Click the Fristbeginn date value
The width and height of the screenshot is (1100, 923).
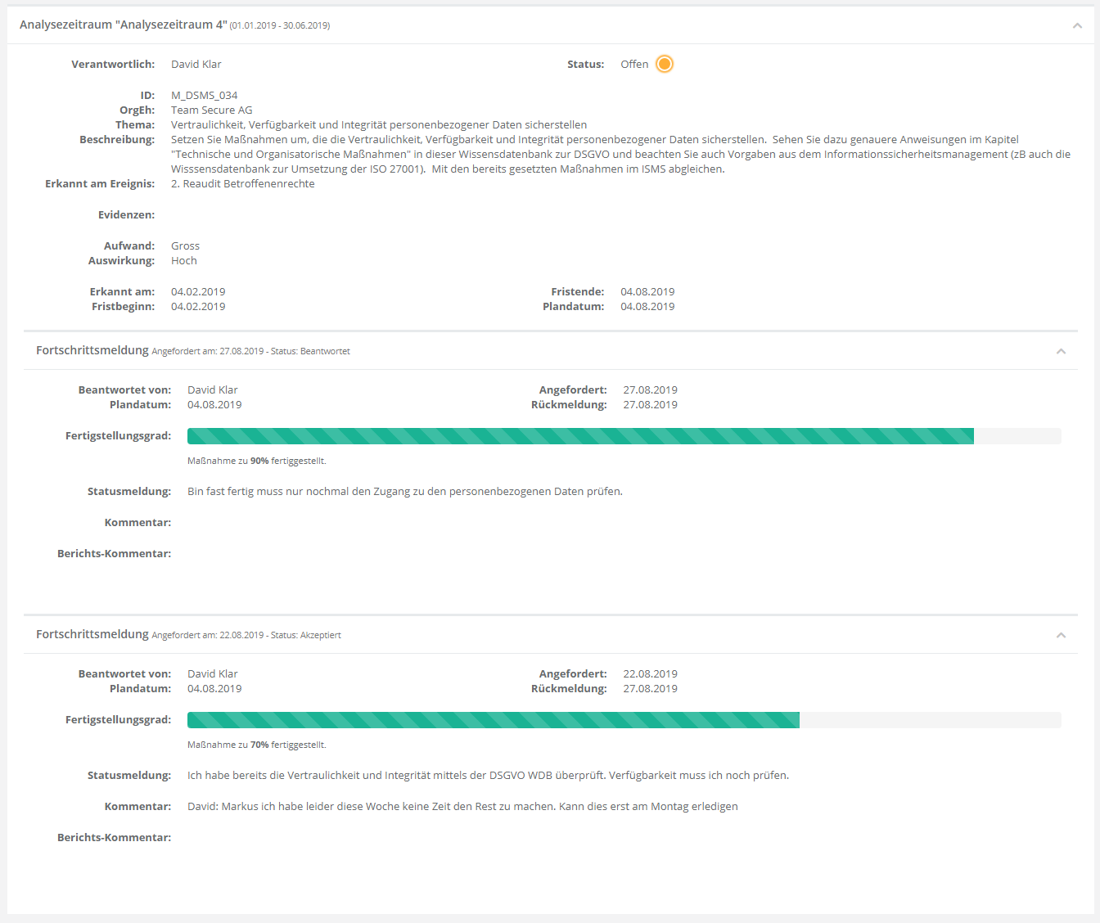tap(198, 306)
